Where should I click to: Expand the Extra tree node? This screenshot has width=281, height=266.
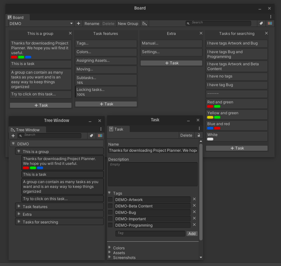tap(19, 214)
